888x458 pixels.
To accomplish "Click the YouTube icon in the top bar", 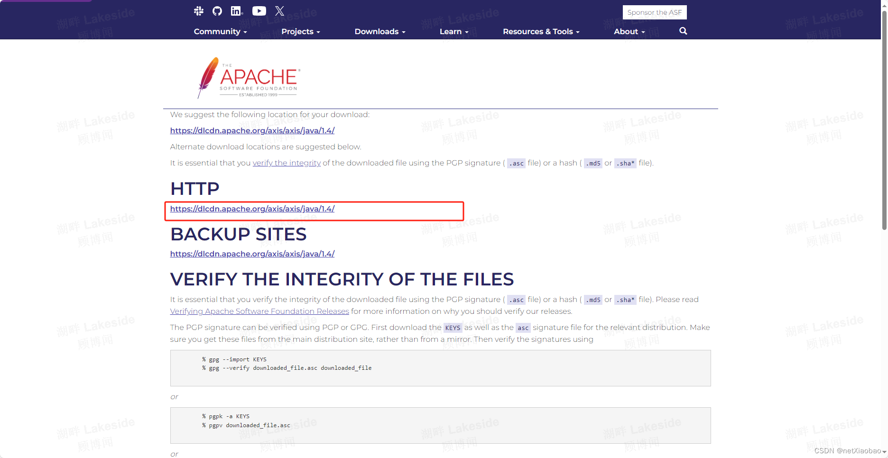I will click(x=259, y=10).
